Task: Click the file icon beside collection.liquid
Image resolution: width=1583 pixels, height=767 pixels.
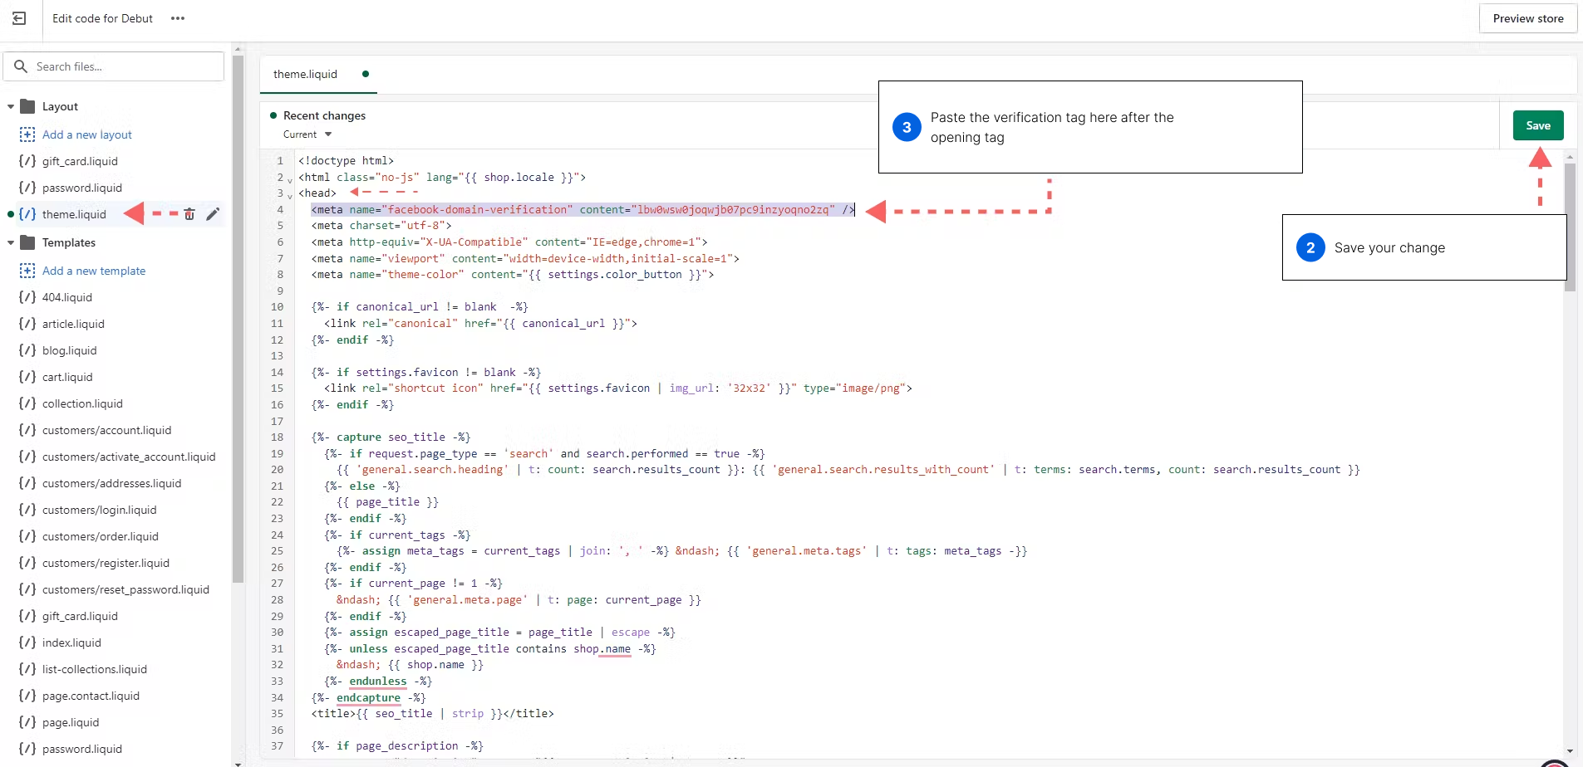Action: pyautogui.click(x=27, y=403)
